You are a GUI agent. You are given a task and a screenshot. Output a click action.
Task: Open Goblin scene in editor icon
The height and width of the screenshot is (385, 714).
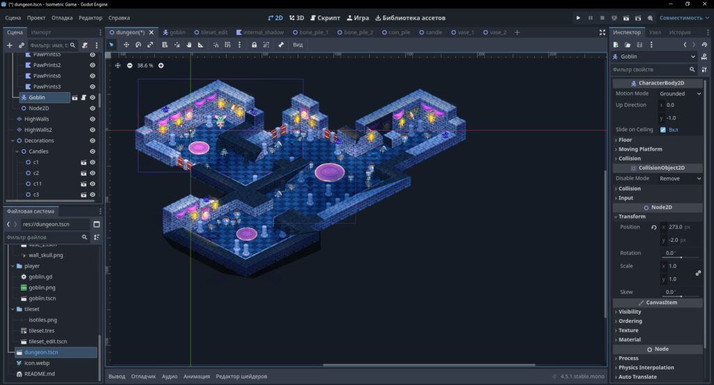(75, 98)
